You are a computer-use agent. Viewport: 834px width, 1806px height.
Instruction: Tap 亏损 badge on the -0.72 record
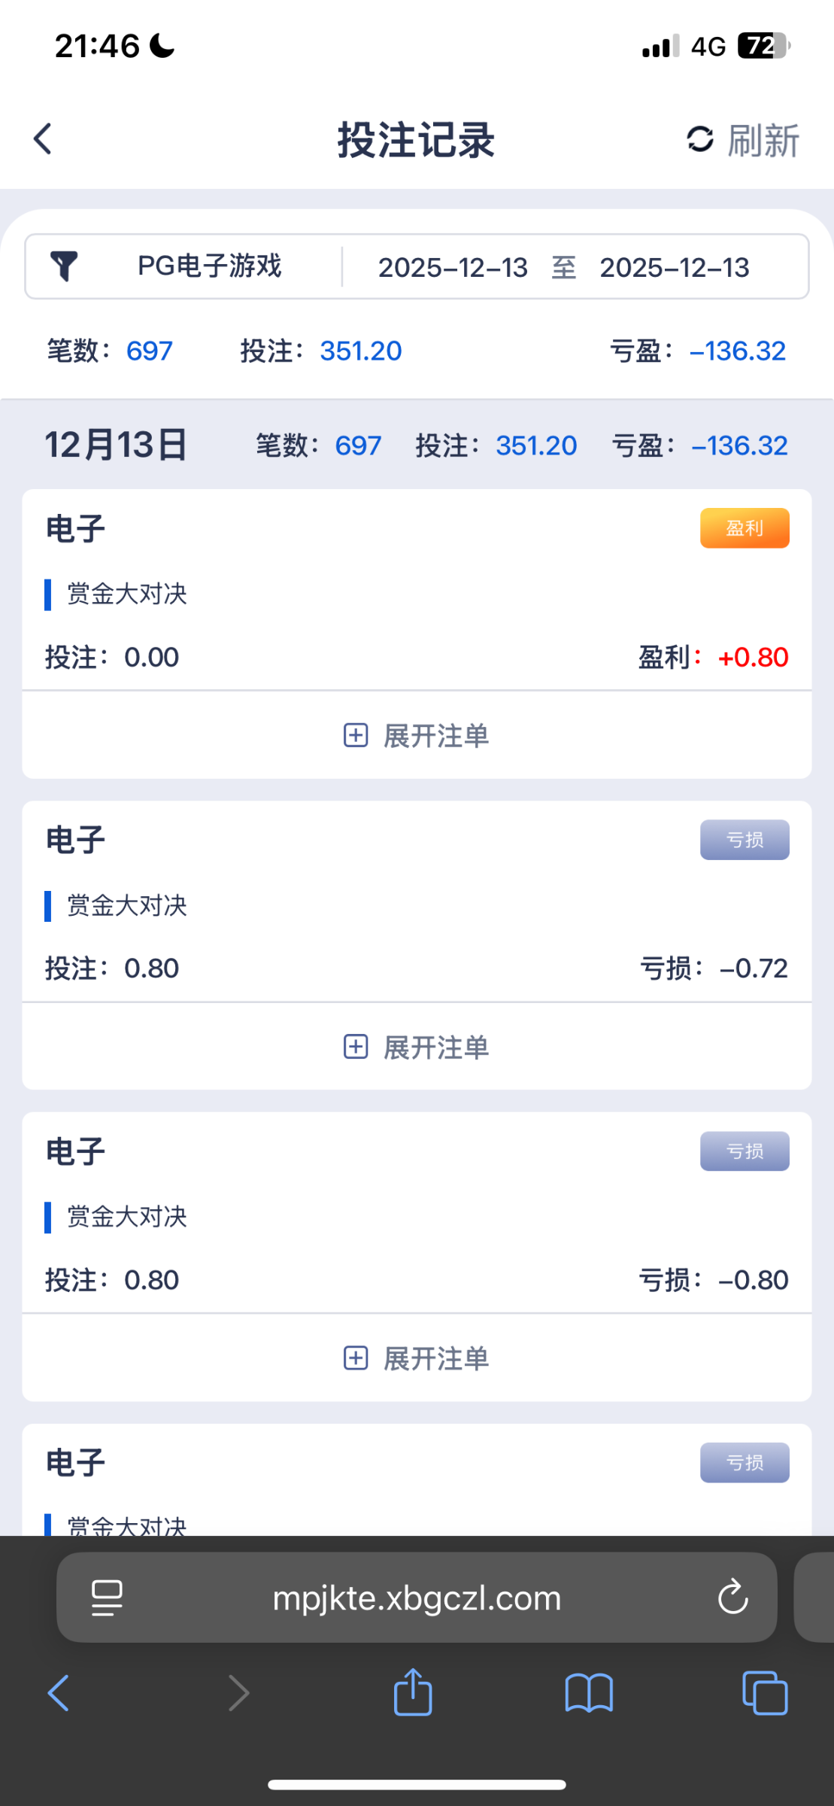pos(745,840)
